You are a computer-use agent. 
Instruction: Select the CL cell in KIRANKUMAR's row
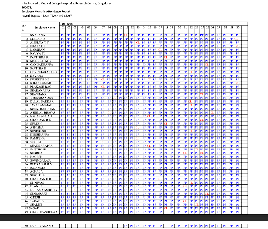[x=237, y=83]
